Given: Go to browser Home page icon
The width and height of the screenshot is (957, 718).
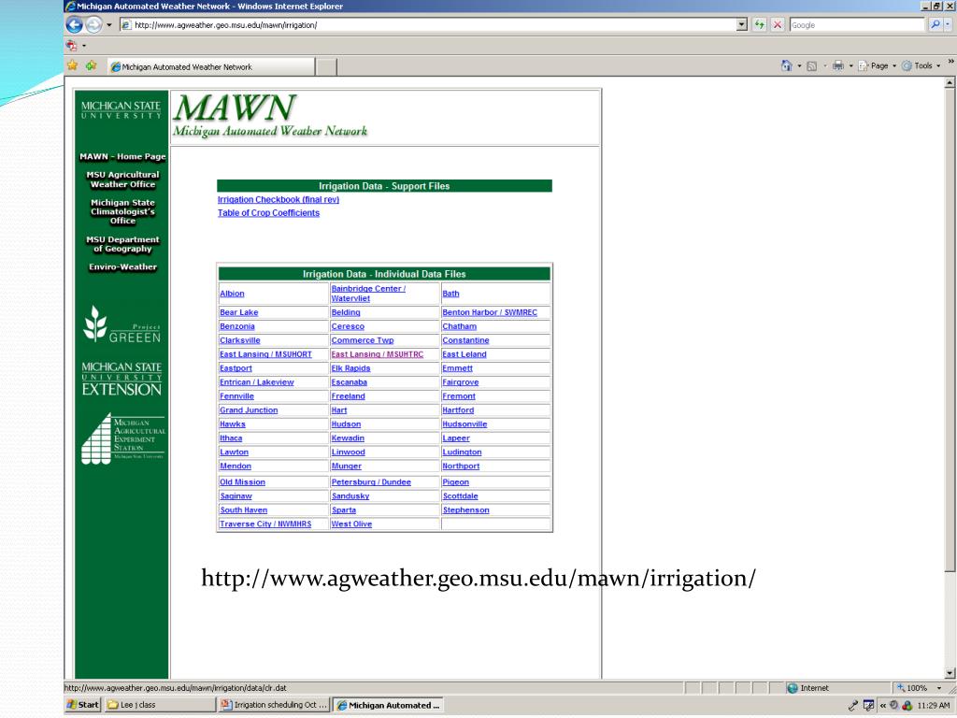Looking at the screenshot, I should tap(786, 66).
